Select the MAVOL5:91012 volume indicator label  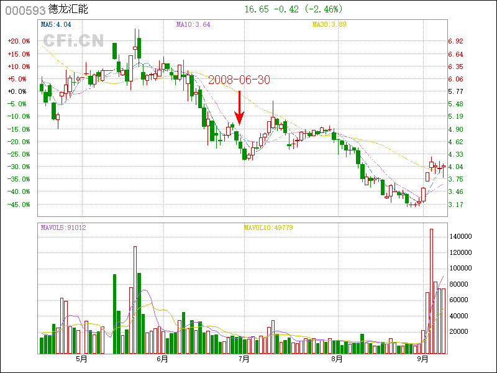(63, 228)
